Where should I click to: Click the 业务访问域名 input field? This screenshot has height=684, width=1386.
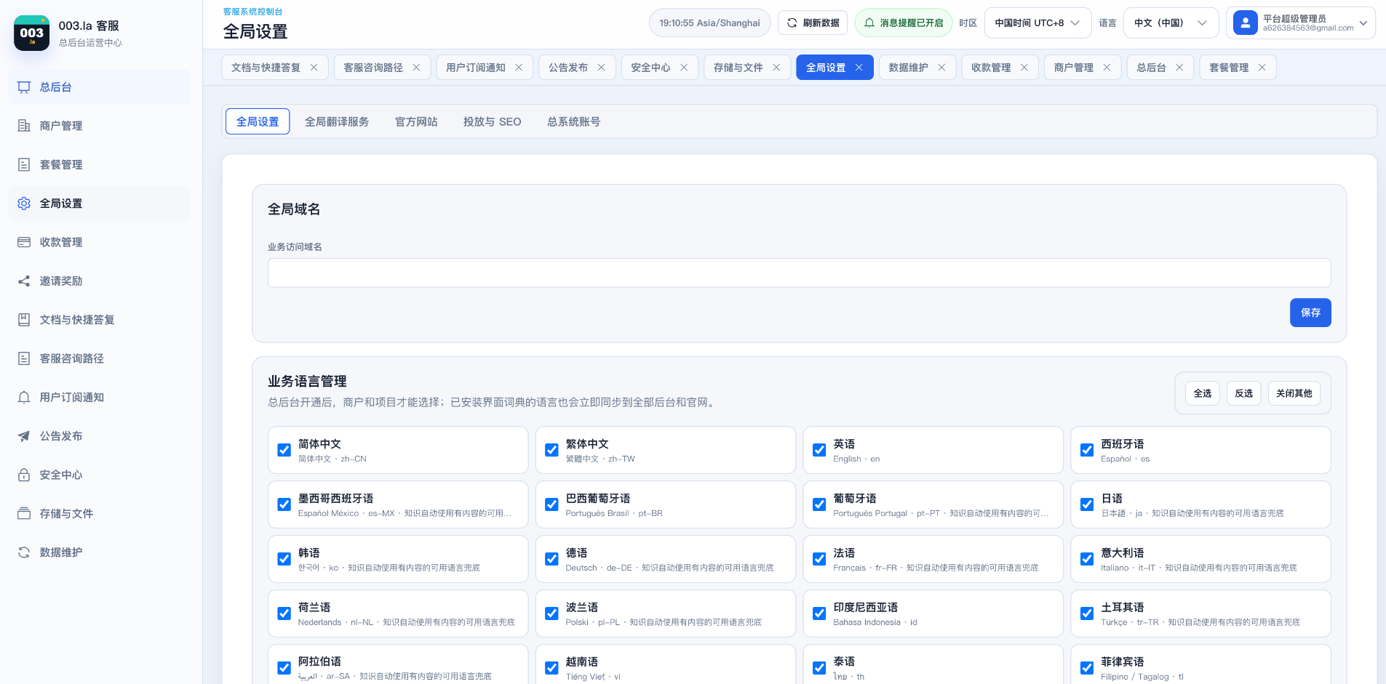tap(799, 273)
